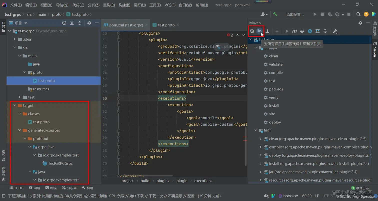Click the orange IDE update icon
Screen dimensions: 378x201
[x=366, y=14]
